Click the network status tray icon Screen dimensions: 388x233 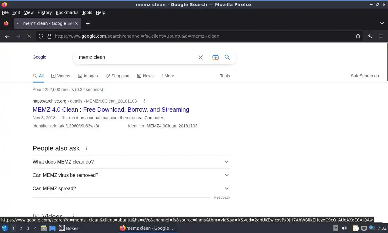point(364,228)
